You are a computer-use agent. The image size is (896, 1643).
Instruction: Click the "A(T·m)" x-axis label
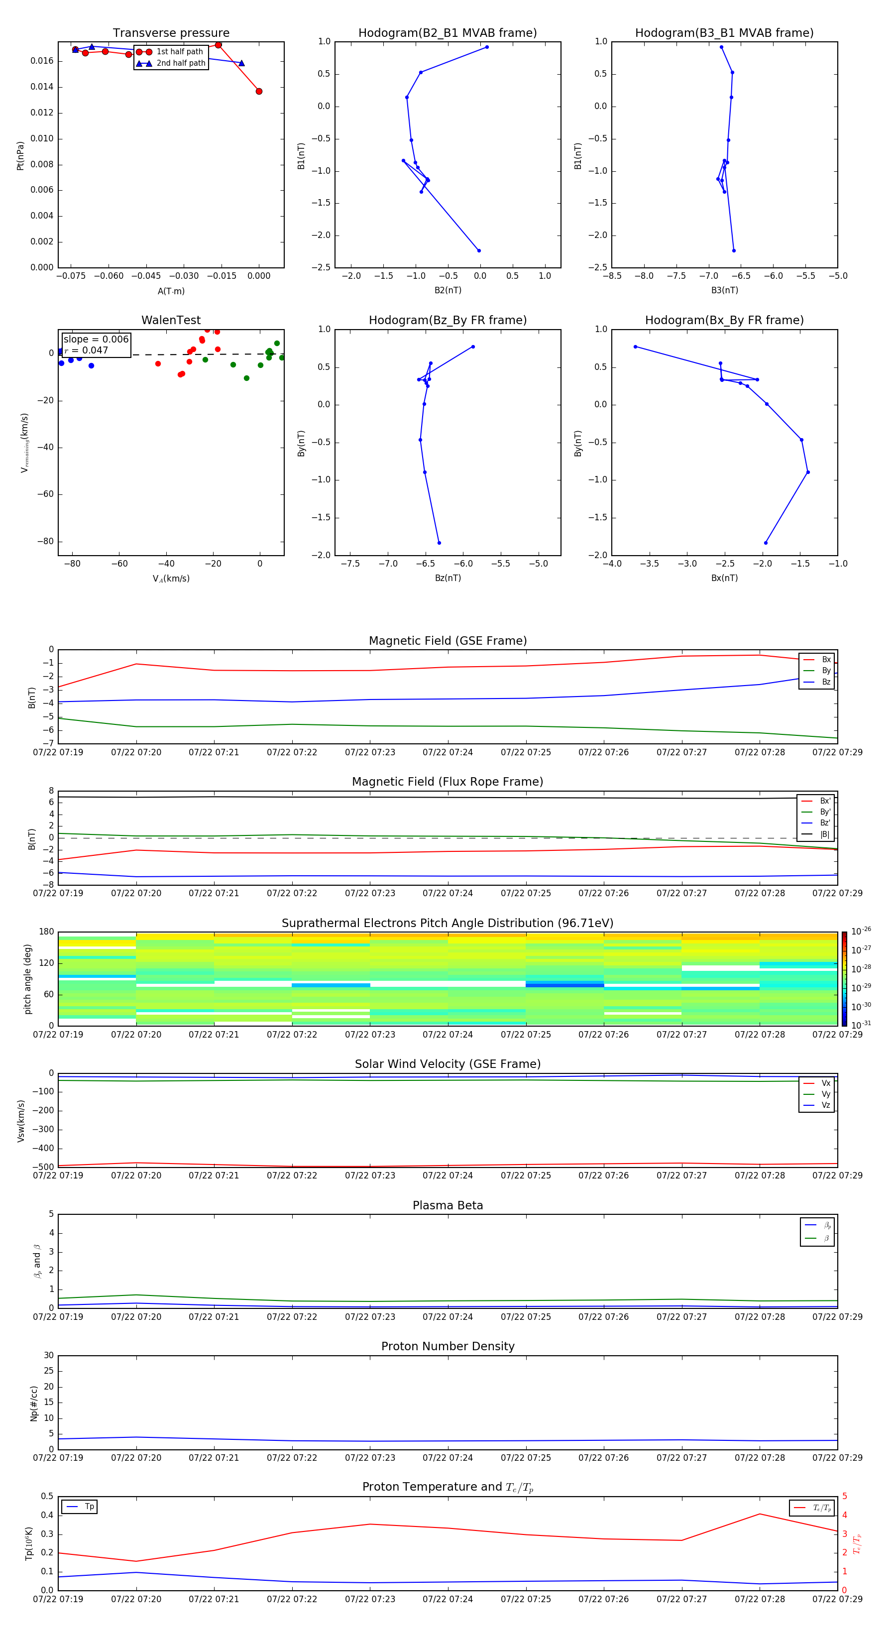(171, 291)
